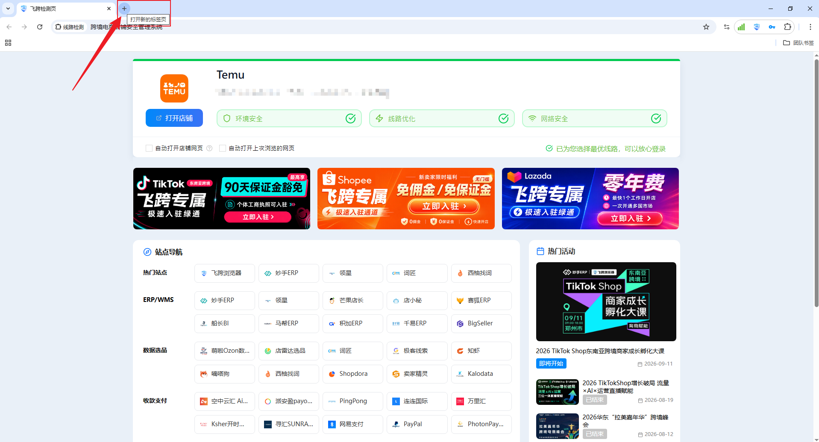Open 赛狐ERP site link

point(481,301)
